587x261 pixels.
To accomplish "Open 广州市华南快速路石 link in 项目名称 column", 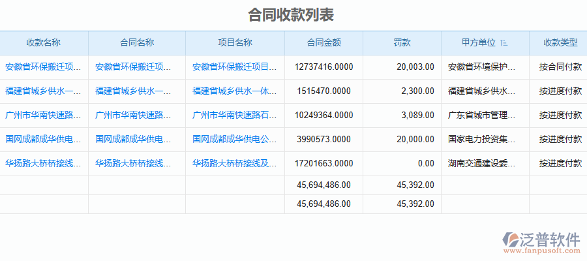I will click(x=235, y=115).
